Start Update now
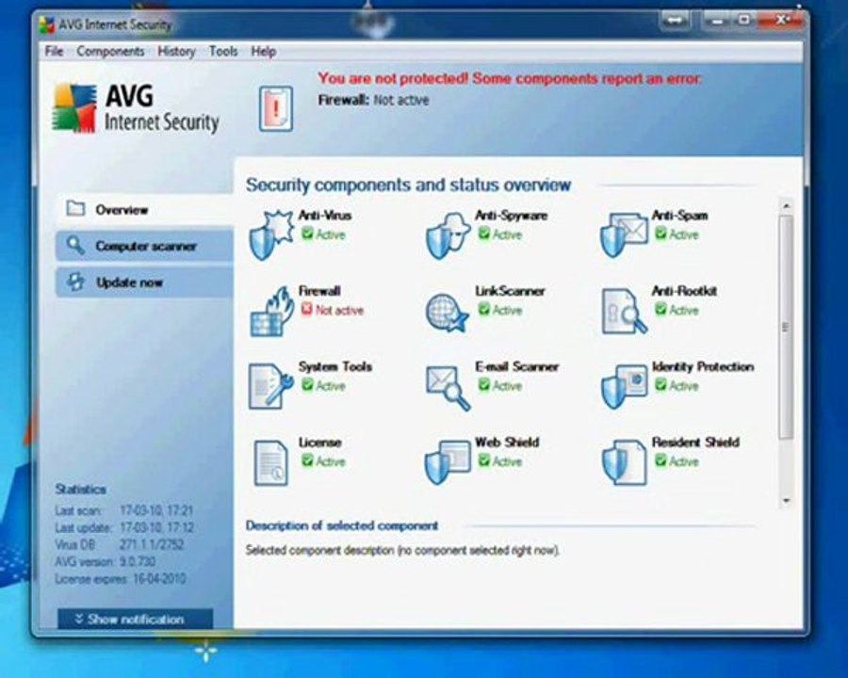This screenshot has width=848, height=678. pos(145,282)
